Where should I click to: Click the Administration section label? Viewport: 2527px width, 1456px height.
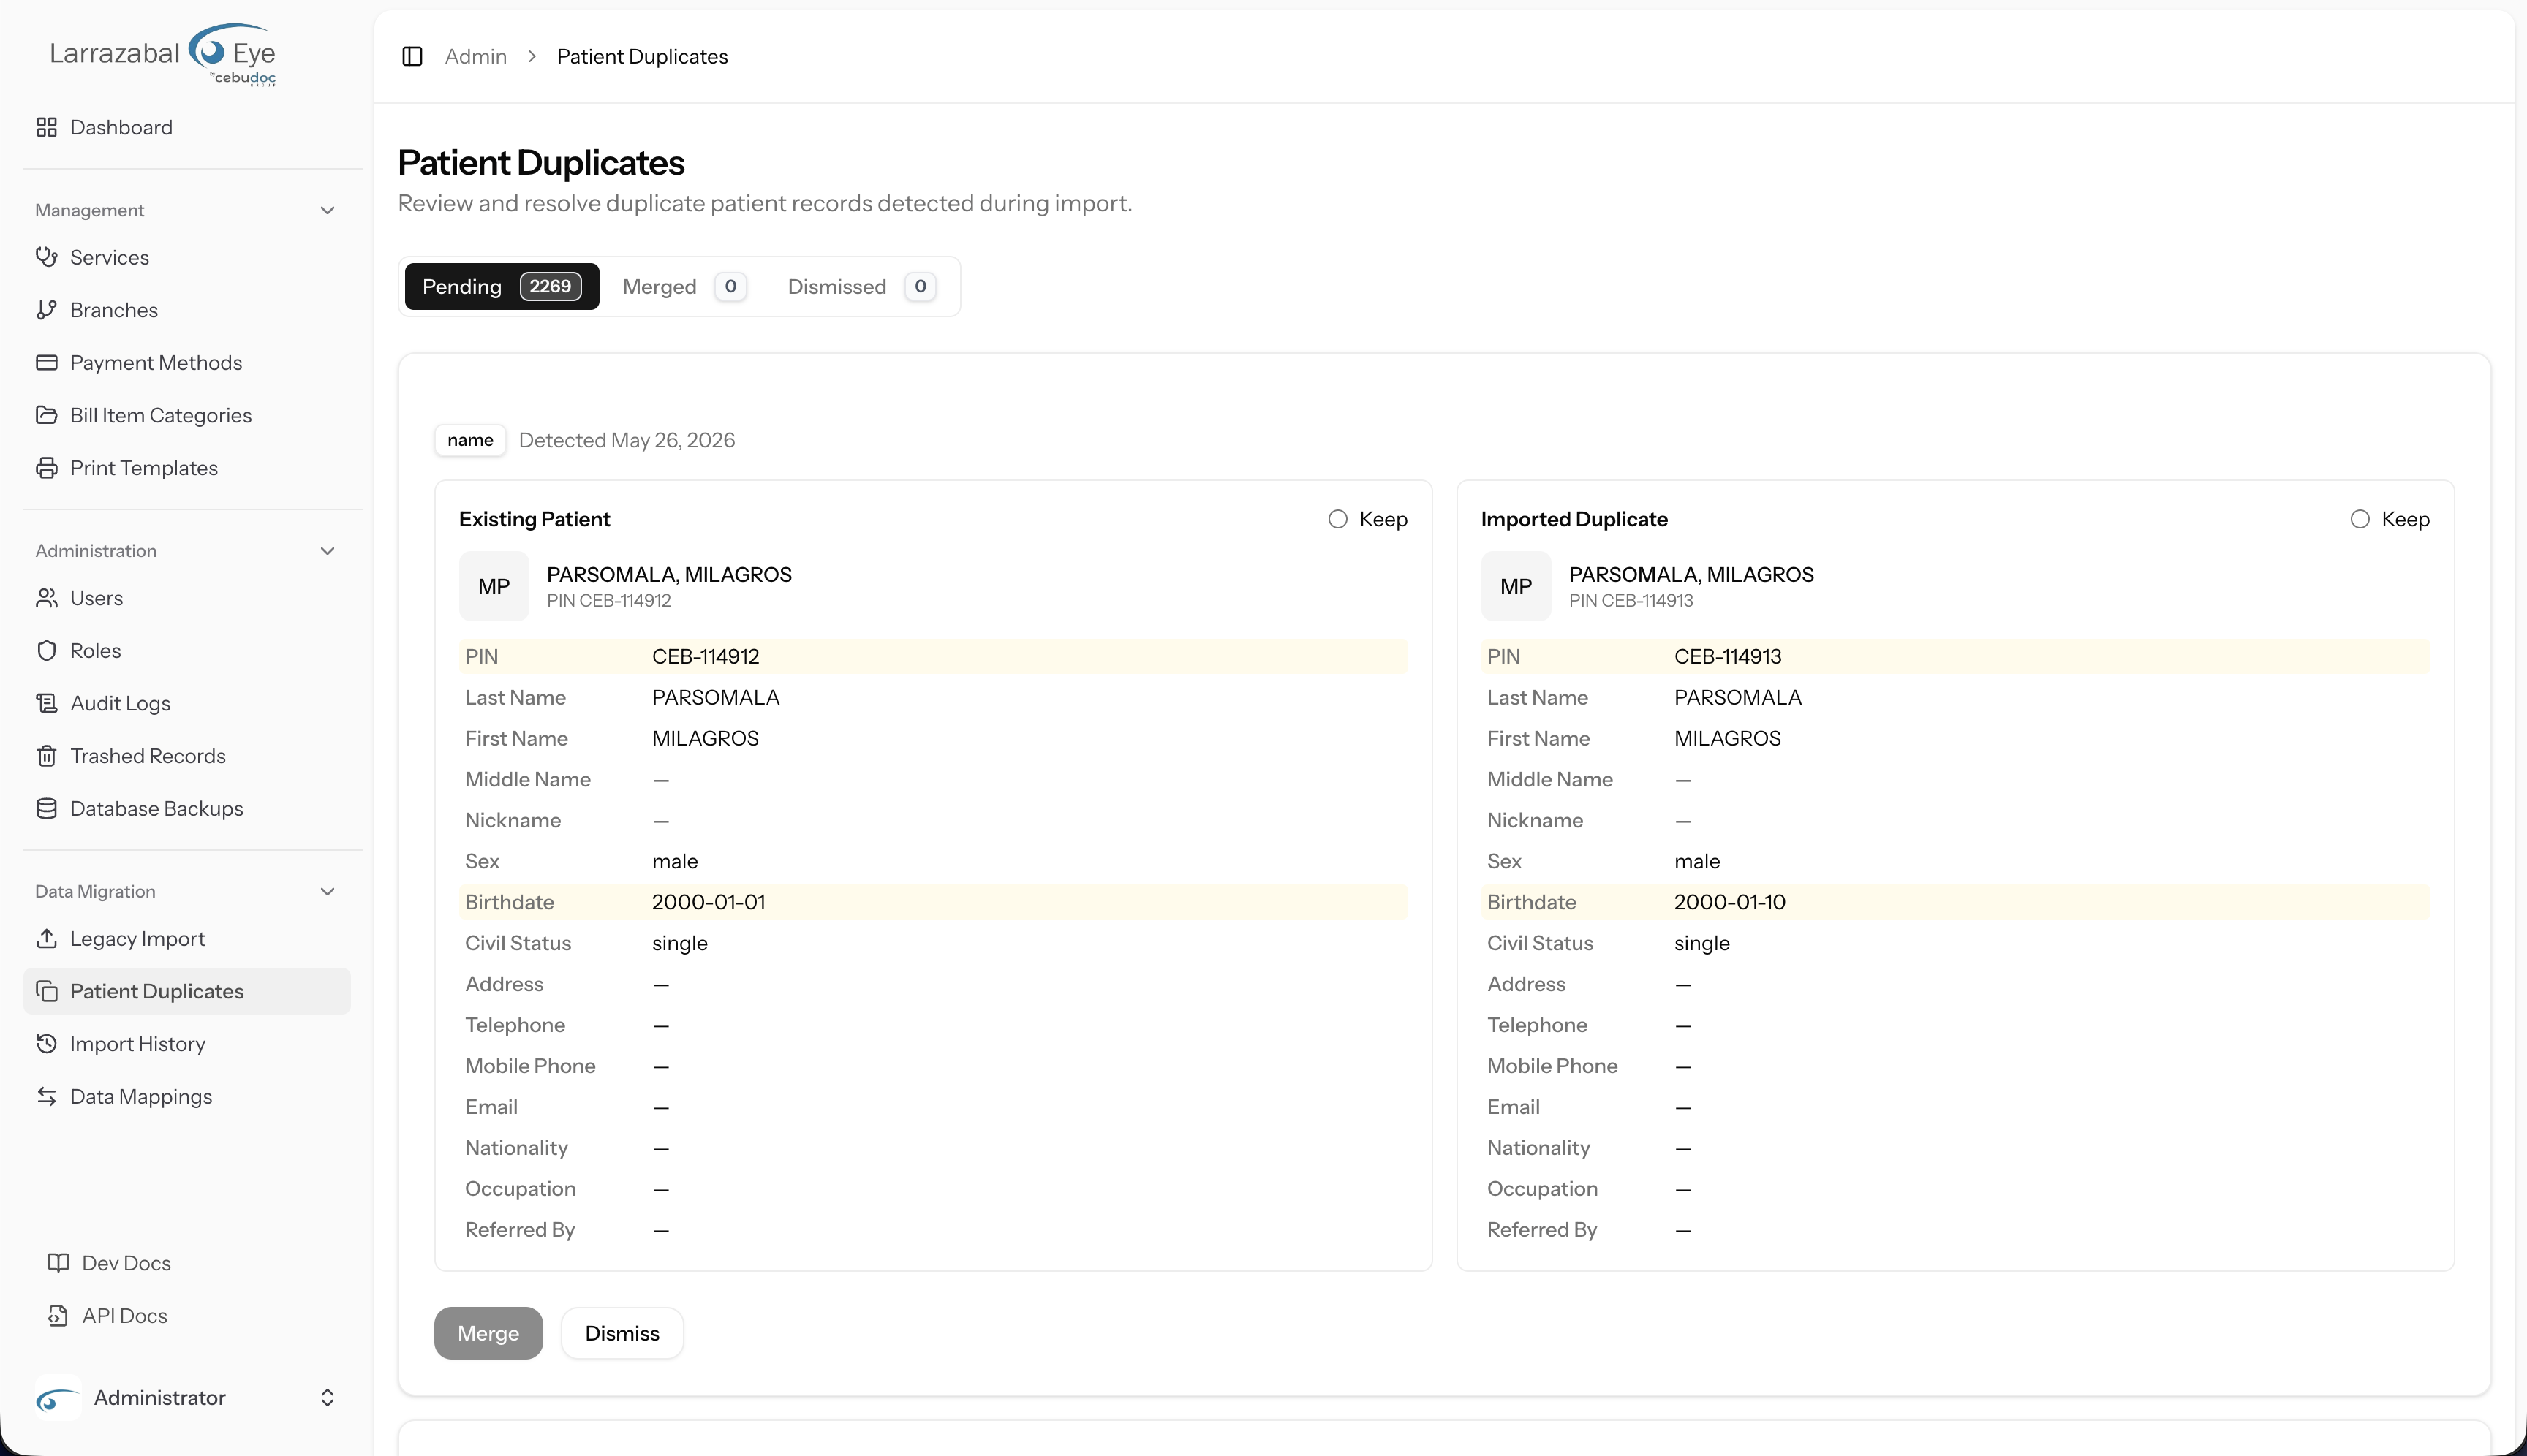tap(95, 551)
